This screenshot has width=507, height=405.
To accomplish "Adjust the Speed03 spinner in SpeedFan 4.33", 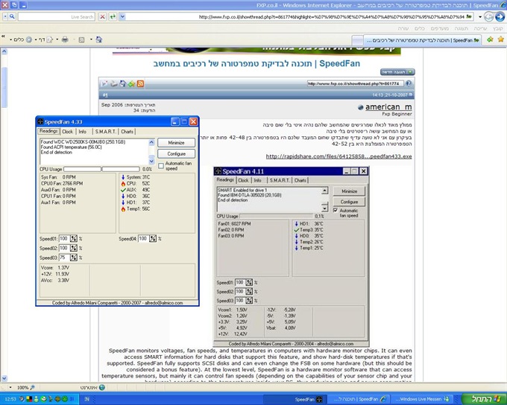I will 74,258.
